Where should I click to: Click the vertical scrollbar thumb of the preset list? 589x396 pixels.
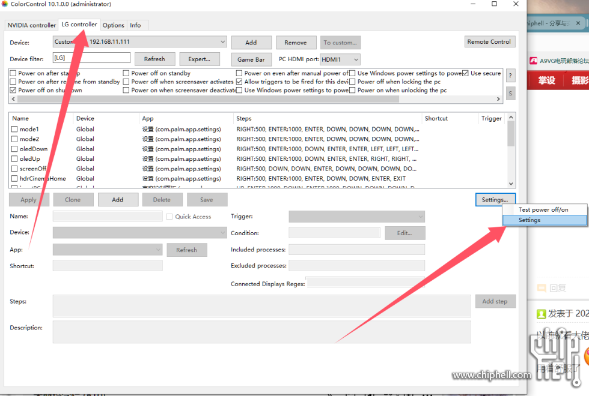[511, 134]
